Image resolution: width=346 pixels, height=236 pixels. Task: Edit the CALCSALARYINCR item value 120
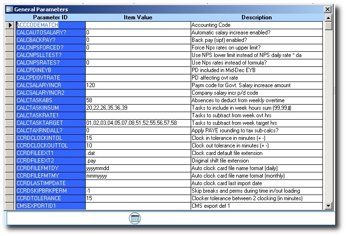(x=137, y=85)
